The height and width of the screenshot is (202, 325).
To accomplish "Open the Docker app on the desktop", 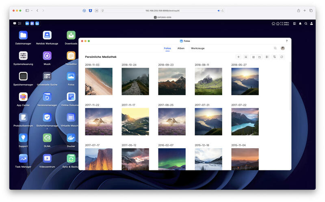I will pyautogui.click(x=71, y=140).
